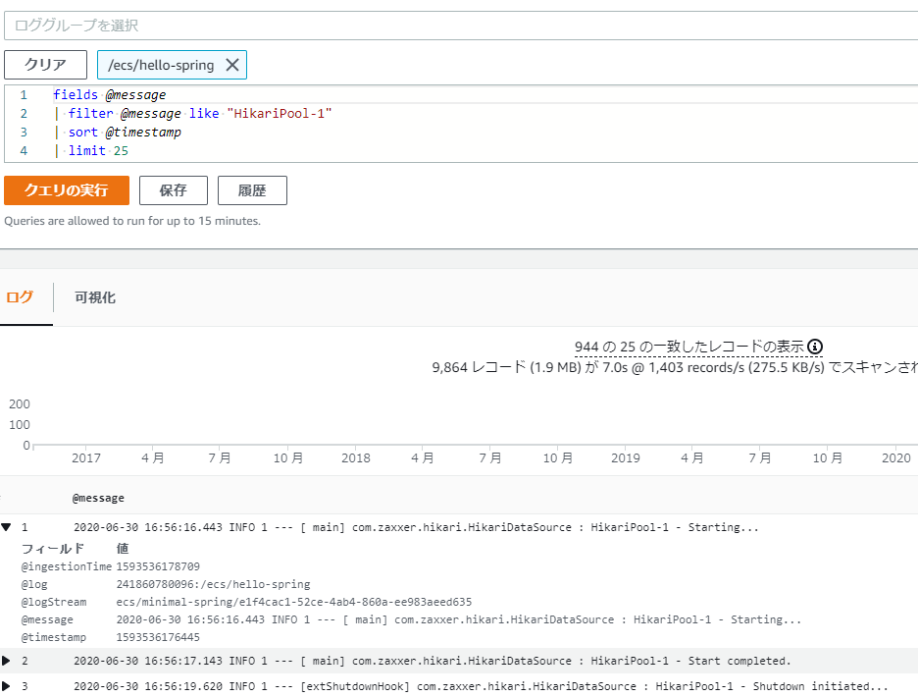Click the フィールド header in detail panel

click(x=53, y=549)
